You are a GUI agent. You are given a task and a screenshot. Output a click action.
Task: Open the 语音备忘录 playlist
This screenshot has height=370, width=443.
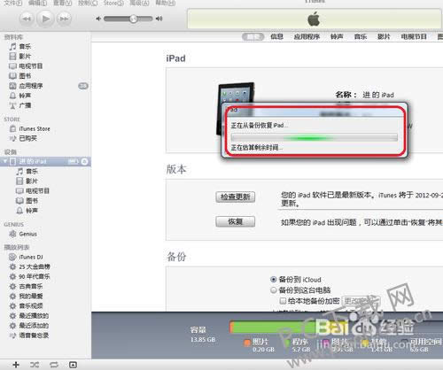pos(34,335)
